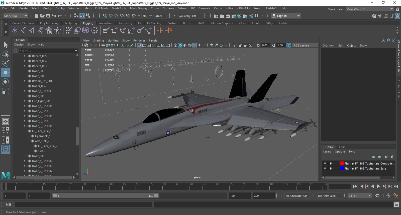This screenshot has height=215, width=401.
Task: Switch to the Rigging shelf tab
Action: point(88,23)
